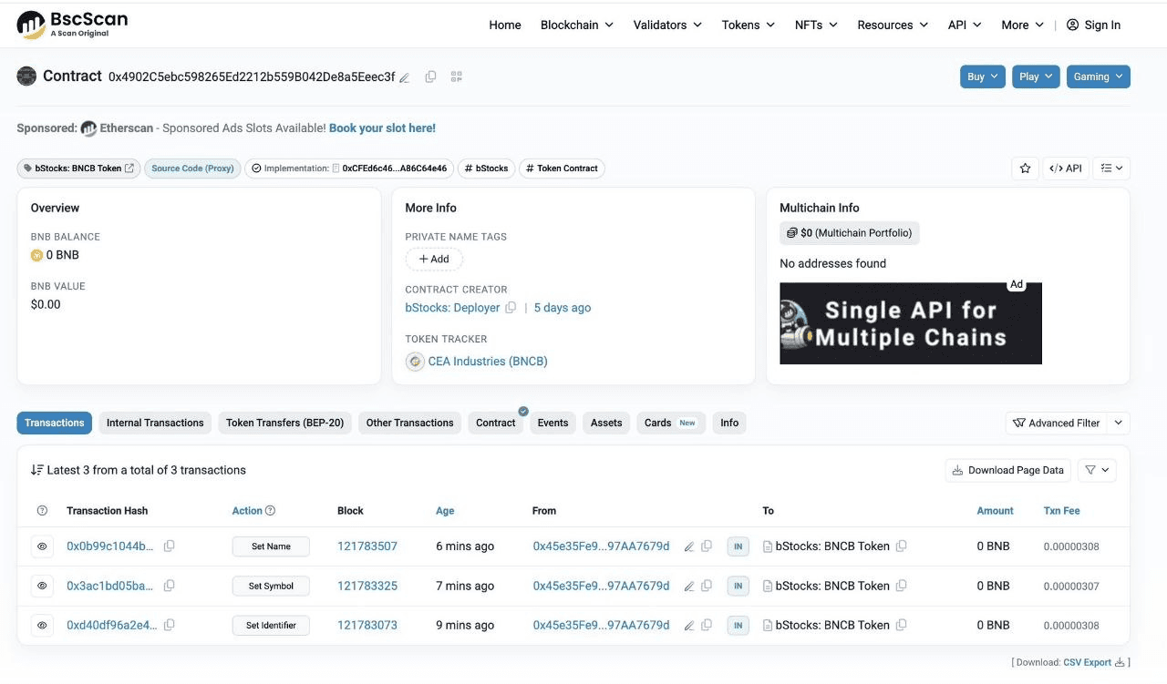
Task: Add a private name tag
Action: [x=434, y=259]
